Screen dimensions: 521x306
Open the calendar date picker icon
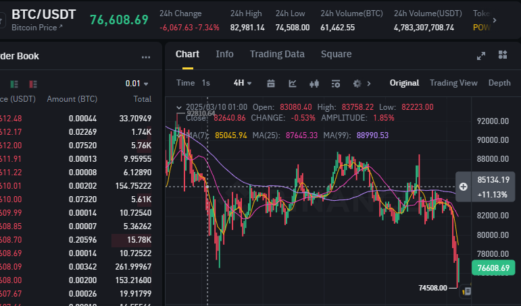[x=271, y=83]
